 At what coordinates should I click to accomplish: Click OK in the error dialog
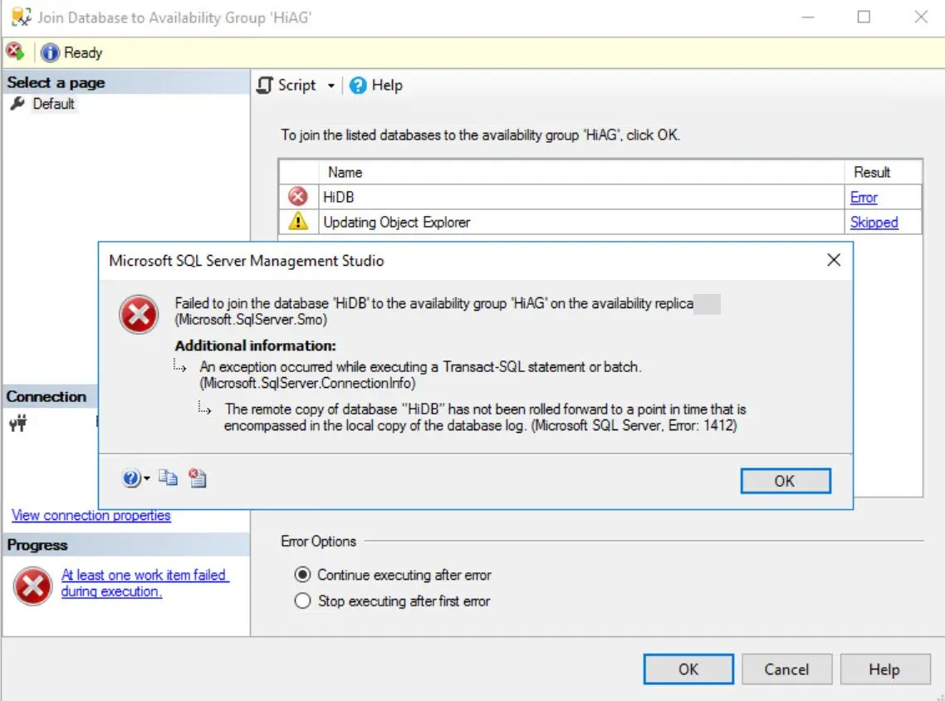[786, 481]
